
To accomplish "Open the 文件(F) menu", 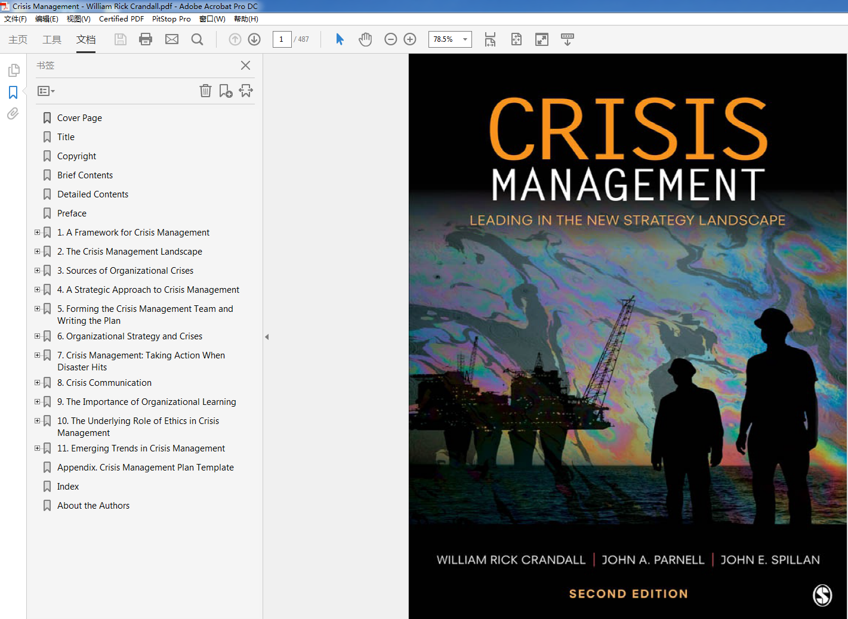I will pos(16,19).
